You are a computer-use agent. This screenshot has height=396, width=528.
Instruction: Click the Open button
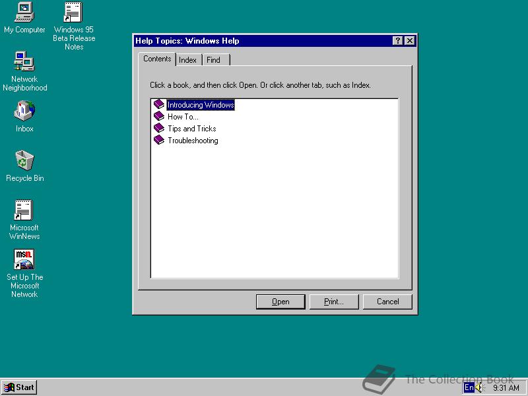(x=280, y=302)
